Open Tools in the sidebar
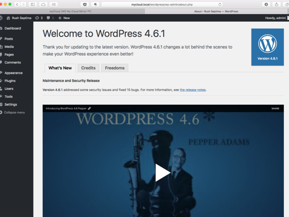The image size is (289, 217). [9, 96]
